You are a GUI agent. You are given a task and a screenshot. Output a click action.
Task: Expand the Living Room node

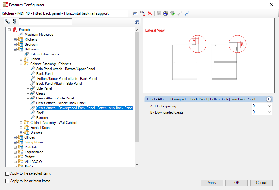(x=15, y=142)
